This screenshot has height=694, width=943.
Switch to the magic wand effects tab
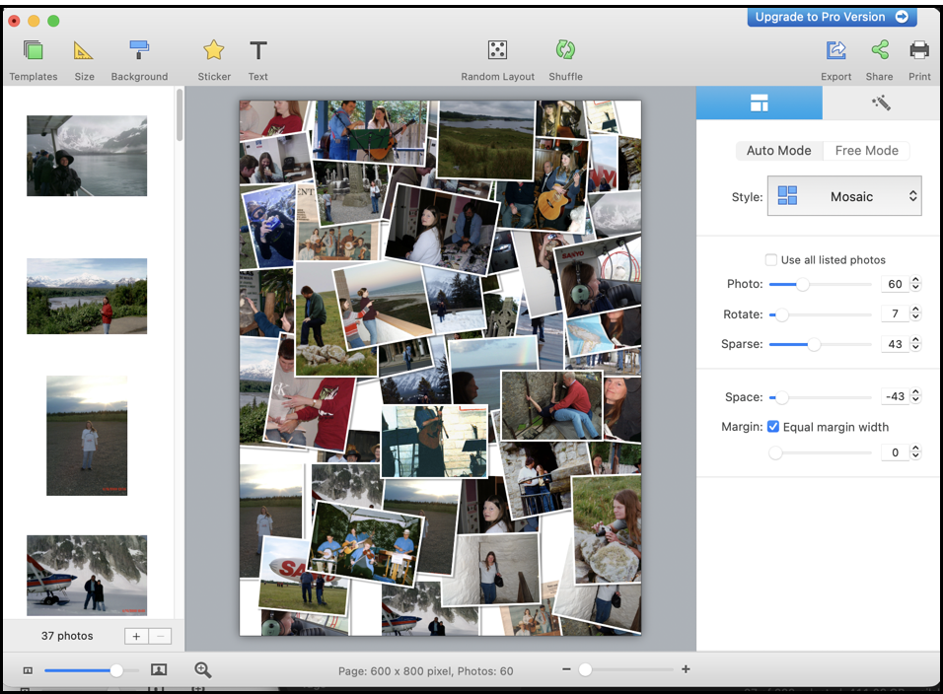881,103
